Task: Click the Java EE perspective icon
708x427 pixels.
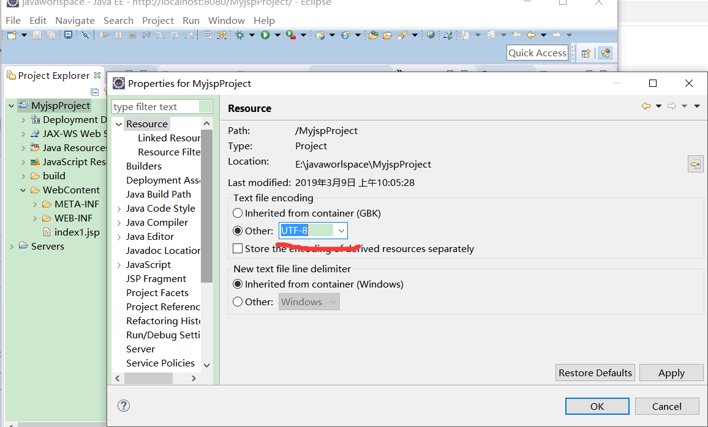Action: 605,53
